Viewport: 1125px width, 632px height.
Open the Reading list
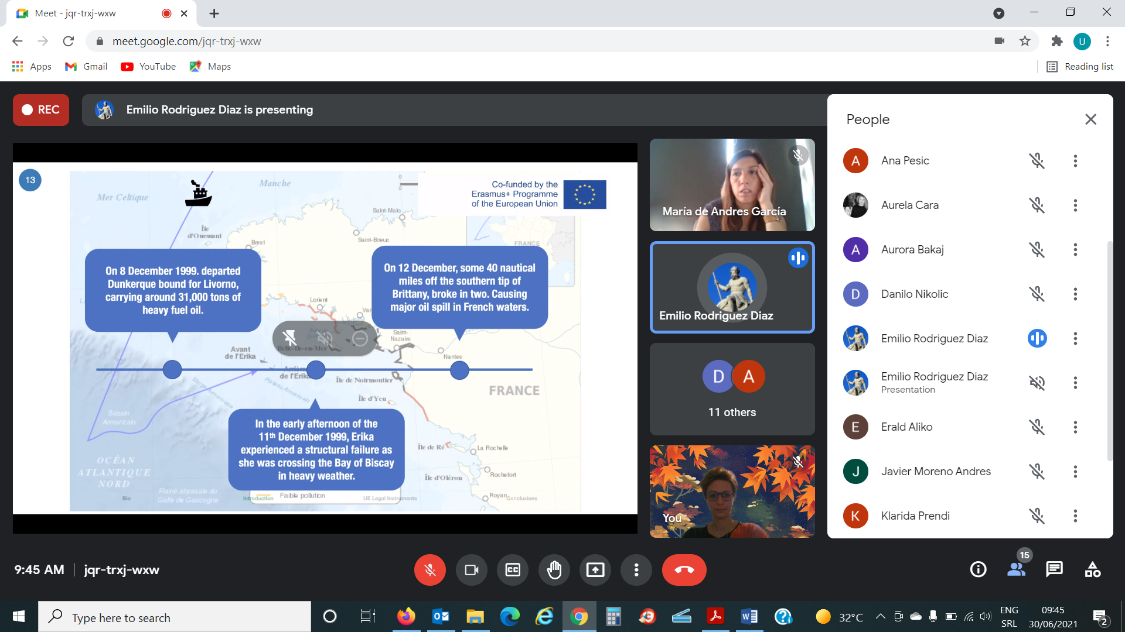pos(1080,67)
